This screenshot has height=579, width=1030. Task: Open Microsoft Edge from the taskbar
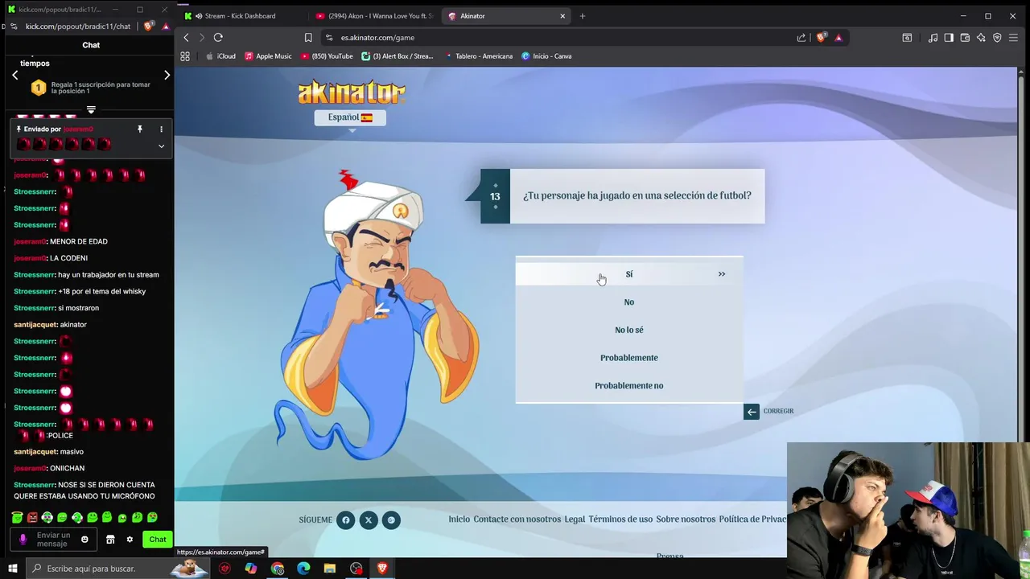coord(303,569)
